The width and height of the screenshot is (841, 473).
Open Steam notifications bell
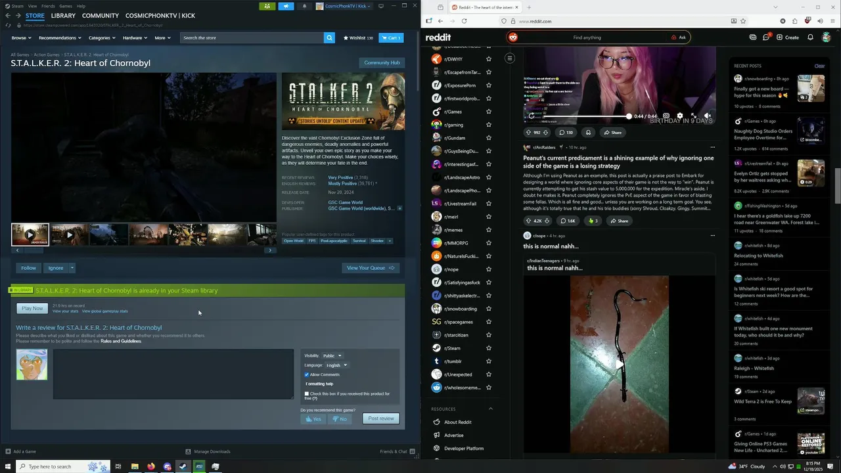(x=304, y=6)
